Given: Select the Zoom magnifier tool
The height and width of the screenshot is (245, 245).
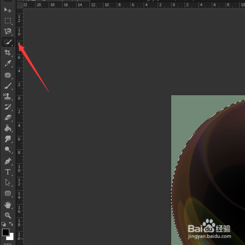Looking at the screenshot, I should [8, 215].
